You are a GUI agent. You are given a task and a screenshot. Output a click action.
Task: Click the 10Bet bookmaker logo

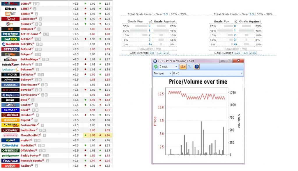(10, 3)
